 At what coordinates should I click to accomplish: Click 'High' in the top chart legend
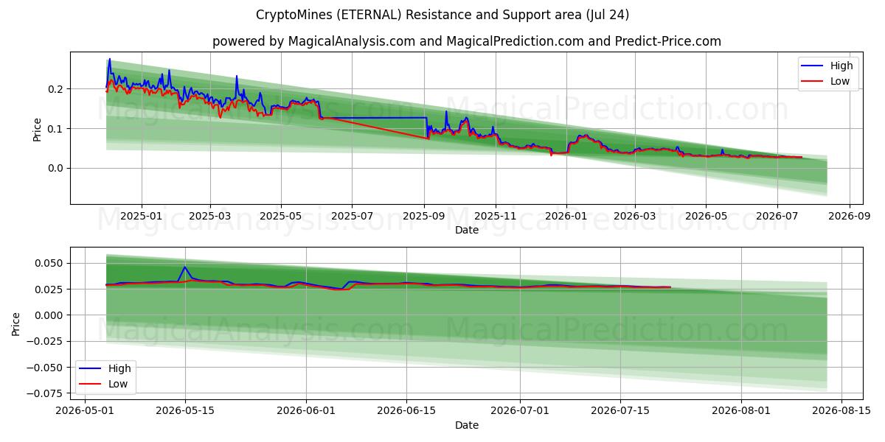(841, 66)
